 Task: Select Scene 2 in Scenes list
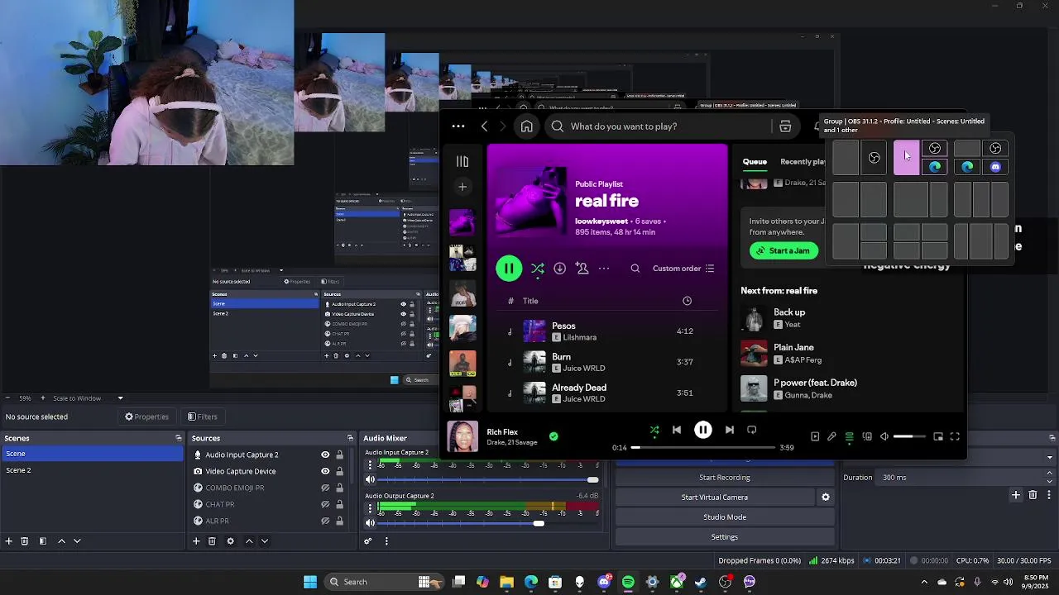(x=92, y=470)
